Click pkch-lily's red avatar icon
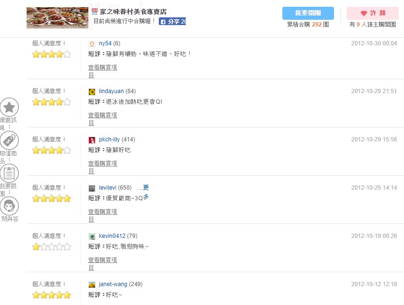404x305 pixels. coord(92,140)
